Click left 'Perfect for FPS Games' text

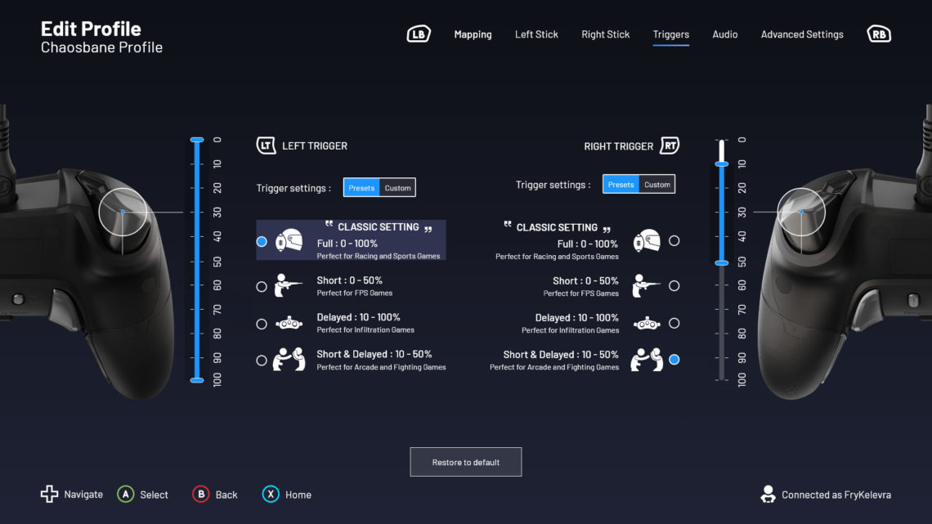point(354,293)
